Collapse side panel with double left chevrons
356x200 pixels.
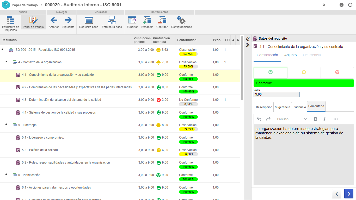248,39
